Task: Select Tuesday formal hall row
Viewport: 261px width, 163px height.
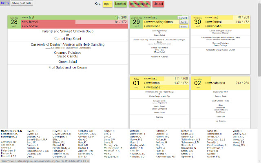Action: click(x=74, y=22)
